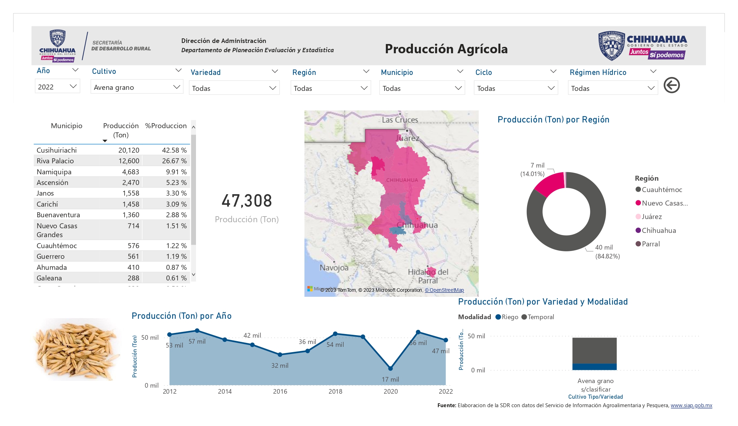The image size is (738, 426).
Task: Collapse the Cultivo slicer header chevron
Action: [x=179, y=70]
